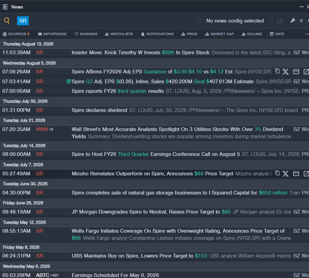Open the Price filter
The width and height of the screenshot is (309, 278).
(189, 34)
